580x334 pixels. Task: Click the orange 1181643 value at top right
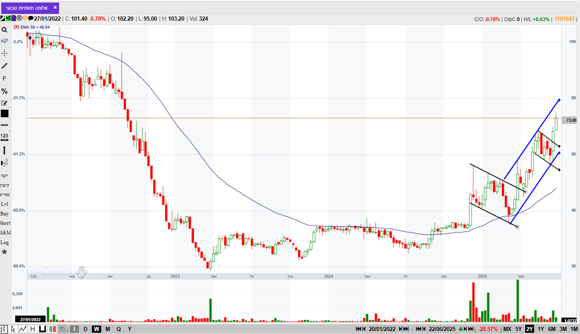pos(565,19)
